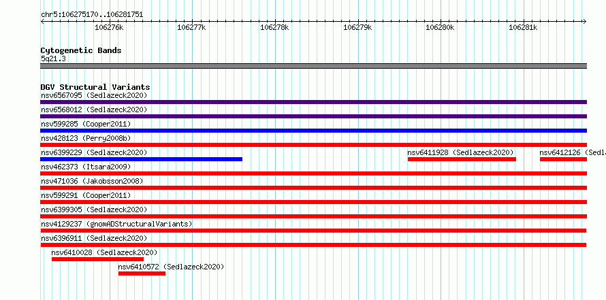Select the red bar for nsv599291
This screenshot has height=300, width=606.
[313, 202]
